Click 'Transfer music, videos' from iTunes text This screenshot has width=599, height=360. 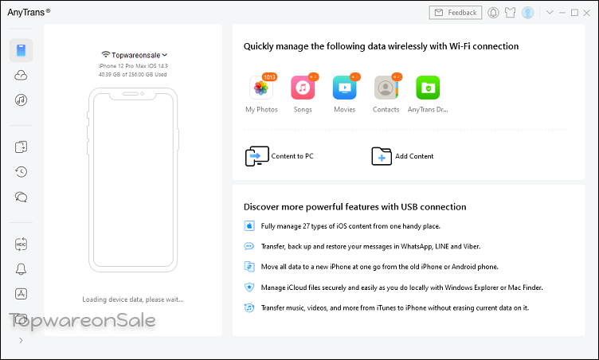(395, 307)
